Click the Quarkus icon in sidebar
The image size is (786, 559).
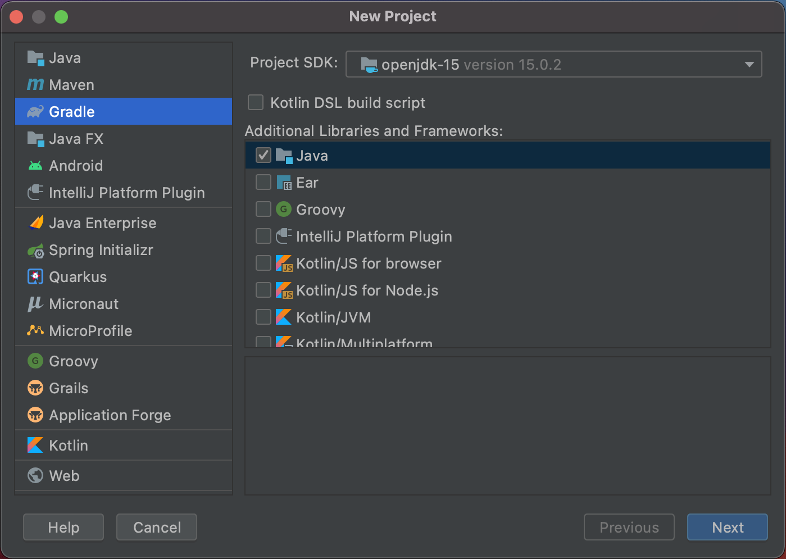pyautogui.click(x=35, y=277)
